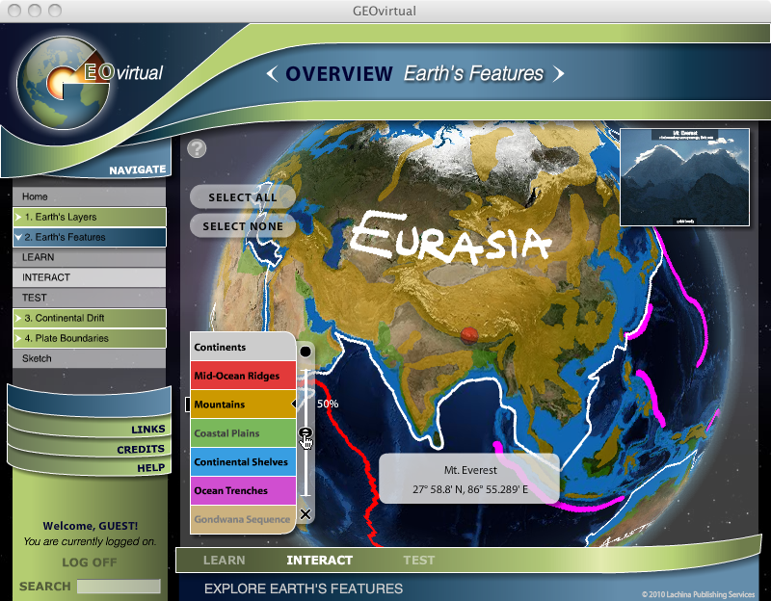771x601 pixels.
Task: Open the Sketch navigation item
Action: [x=89, y=358]
